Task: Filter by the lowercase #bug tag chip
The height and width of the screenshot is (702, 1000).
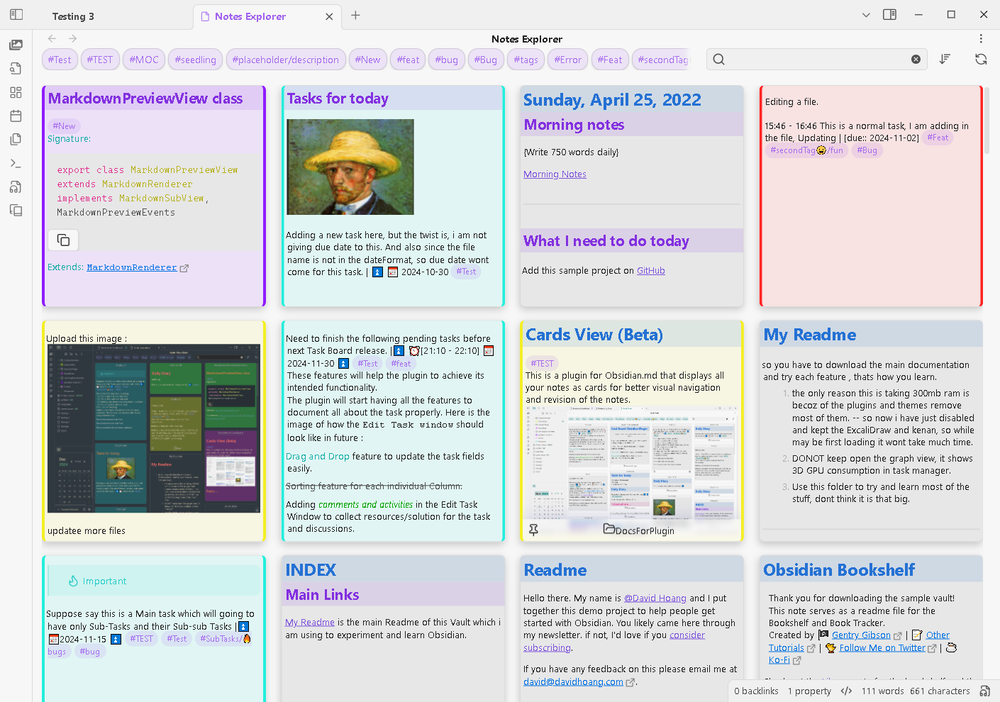Action: click(x=447, y=60)
